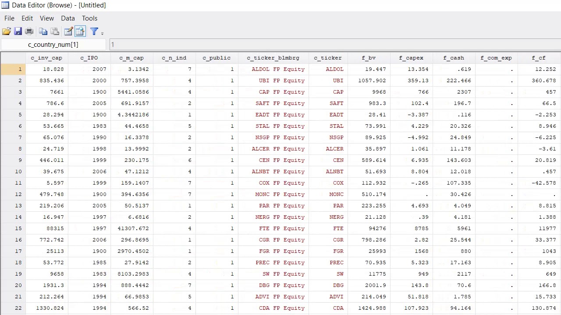Switch to Data Editor Edit mode icon
This screenshot has width=561, height=315.
(68, 31)
